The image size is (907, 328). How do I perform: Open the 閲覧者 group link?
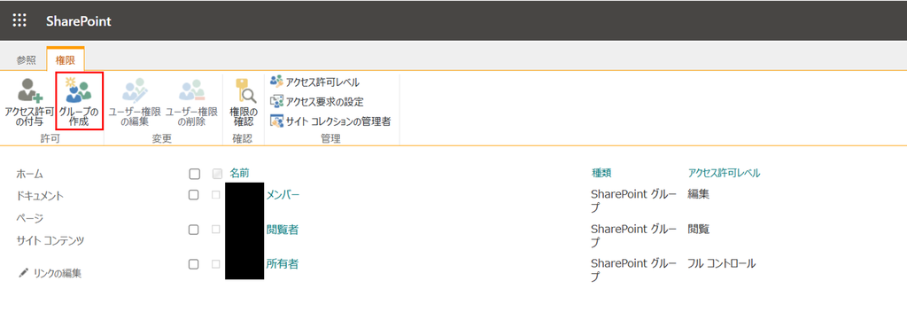click(283, 230)
